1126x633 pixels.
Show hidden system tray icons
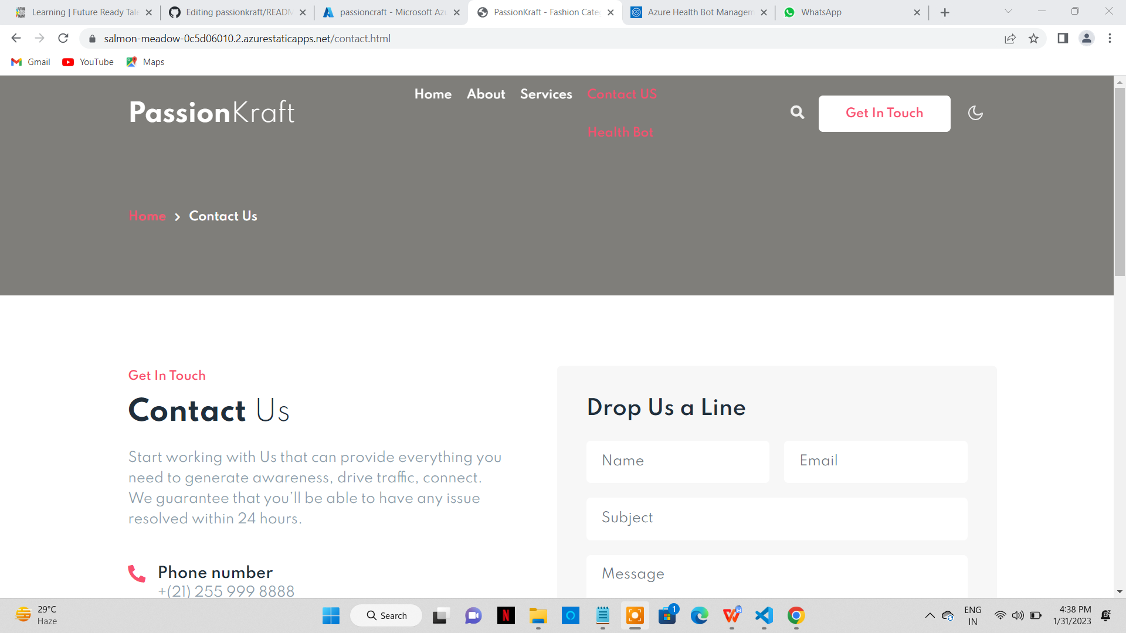930,615
